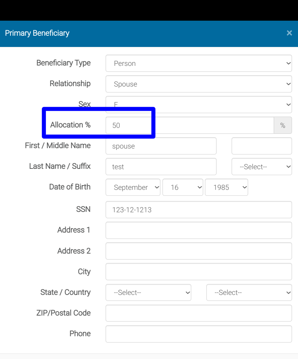Open the birth month dropdown

[133, 187]
